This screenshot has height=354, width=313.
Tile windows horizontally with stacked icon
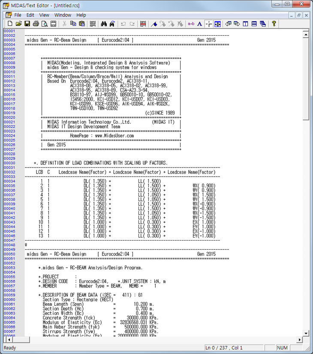click(254, 24)
